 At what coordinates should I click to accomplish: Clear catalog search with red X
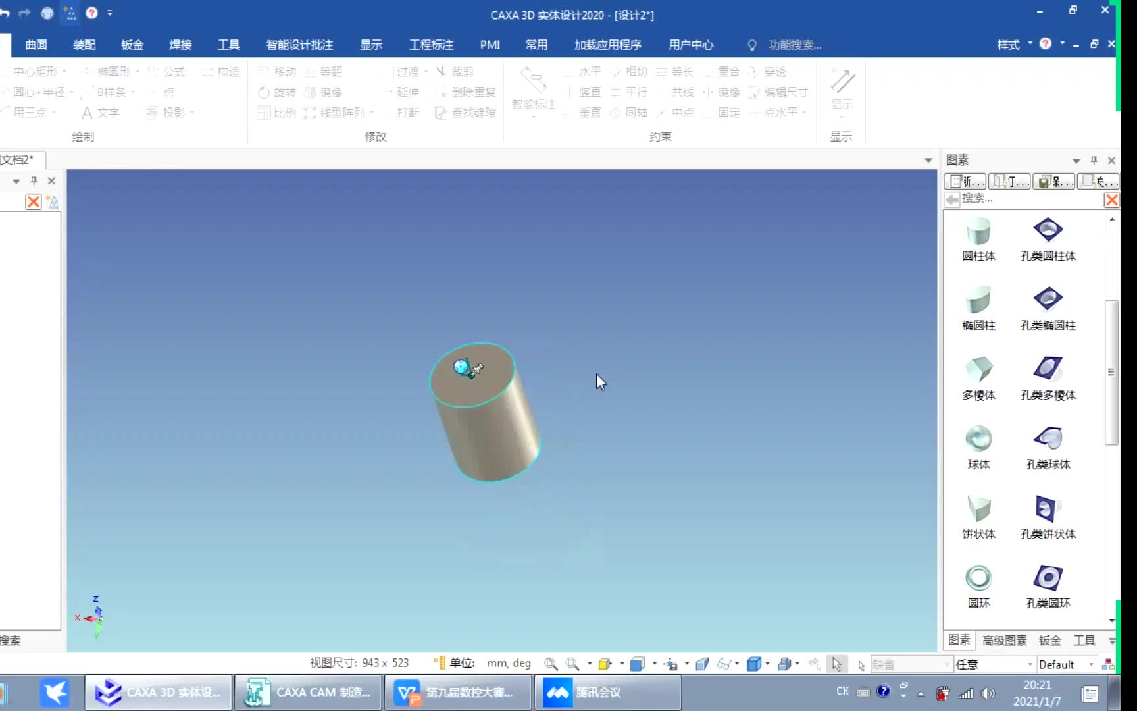pos(1111,199)
